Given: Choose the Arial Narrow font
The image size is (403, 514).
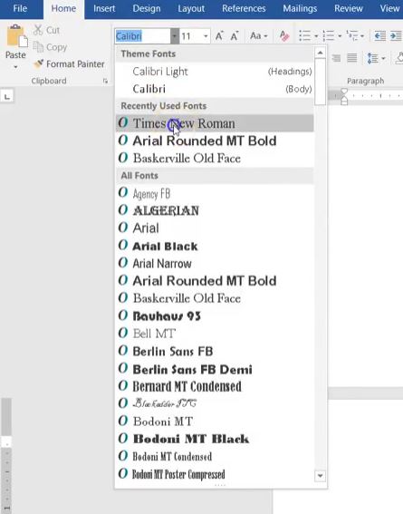Looking at the screenshot, I should pos(215,263).
